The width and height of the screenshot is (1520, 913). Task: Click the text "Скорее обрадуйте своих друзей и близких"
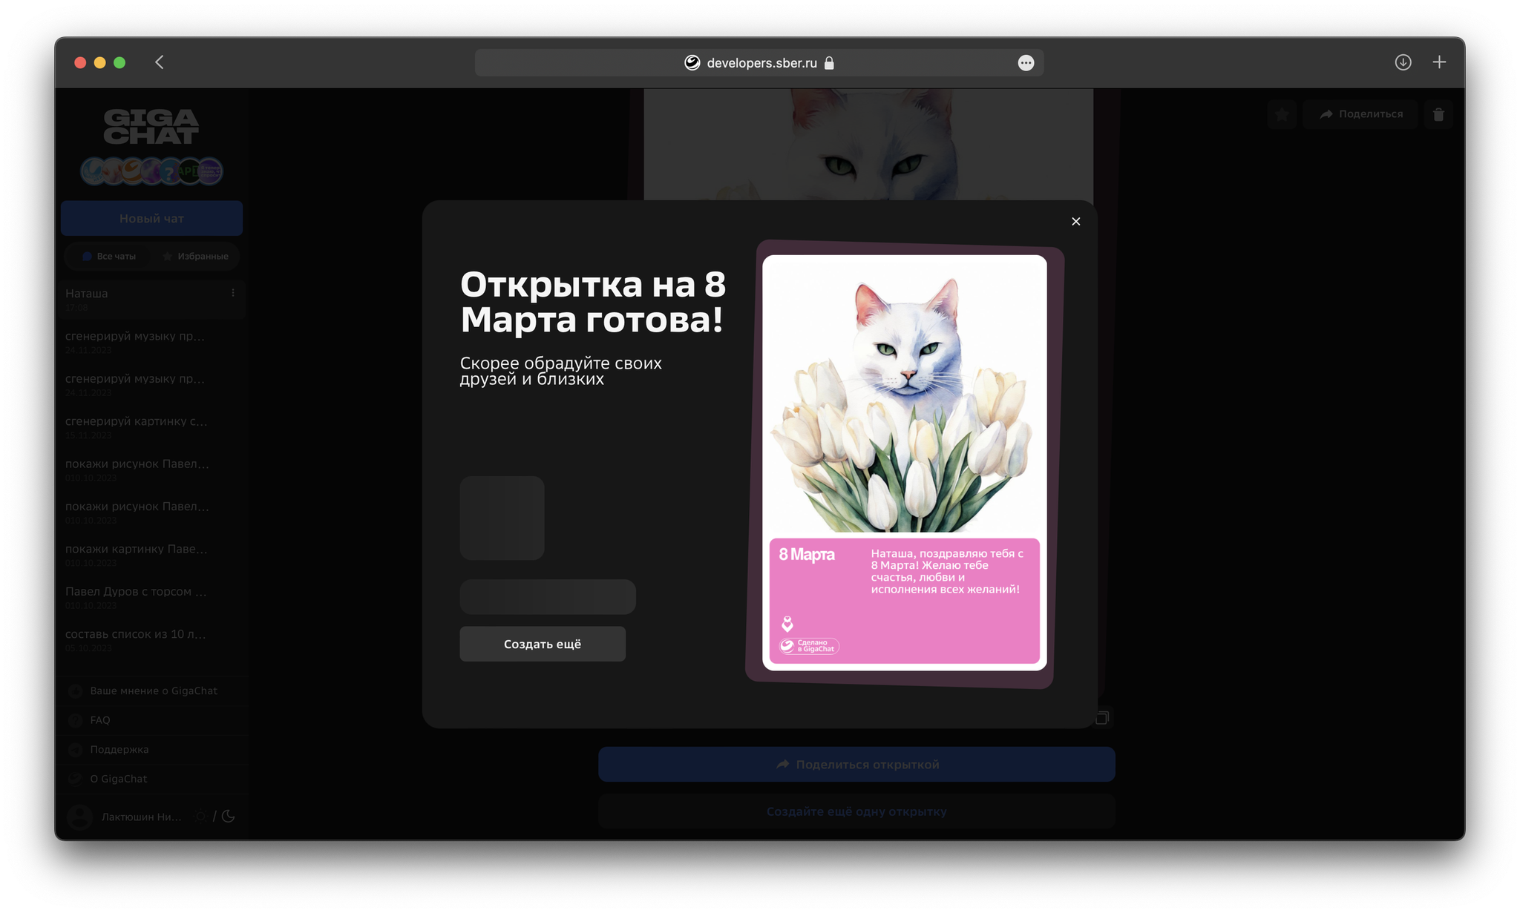pyautogui.click(x=560, y=371)
